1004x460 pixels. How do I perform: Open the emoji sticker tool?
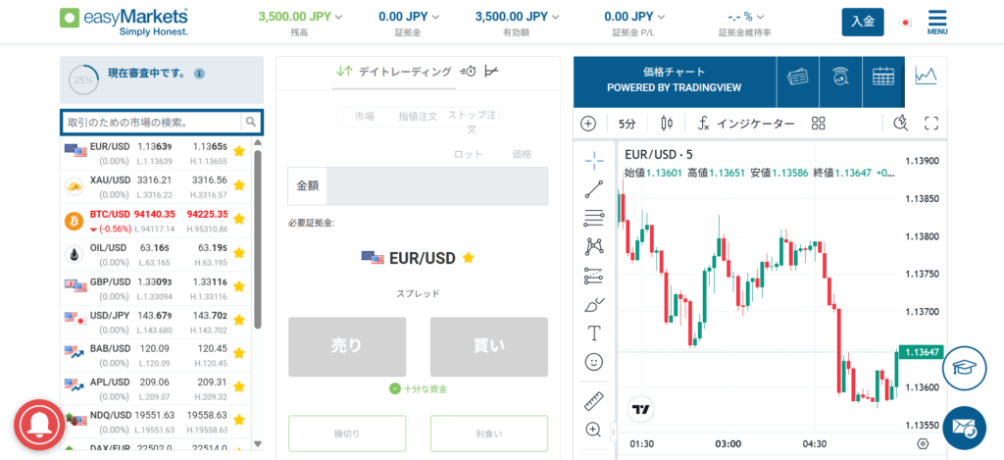click(593, 362)
